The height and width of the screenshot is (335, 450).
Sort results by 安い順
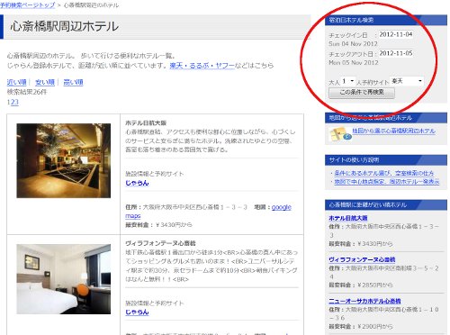point(45,82)
